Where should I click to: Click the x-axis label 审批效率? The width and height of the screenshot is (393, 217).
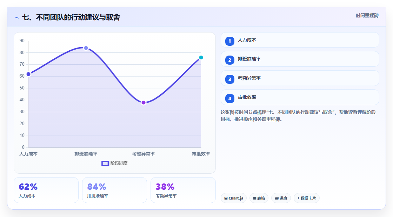(201, 154)
